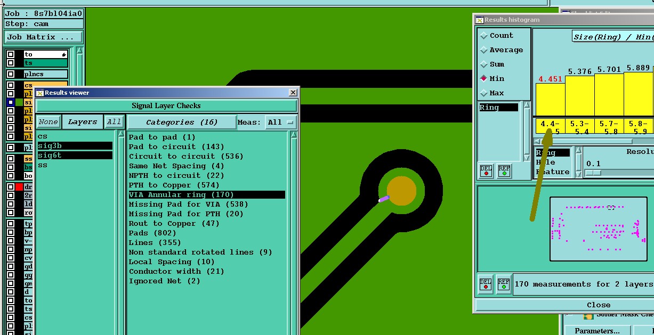Click the histogram horizontal scroll left arrow

[x=538, y=142]
